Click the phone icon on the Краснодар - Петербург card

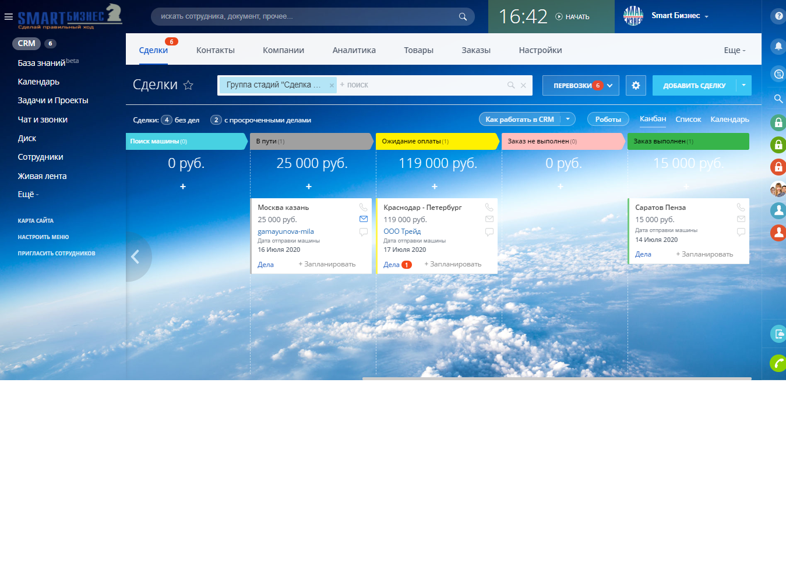pyautogui.click(x=489, y=207)
